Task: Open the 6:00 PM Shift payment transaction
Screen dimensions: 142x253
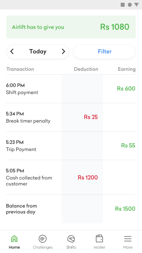Action: click(x=71, y=89)
